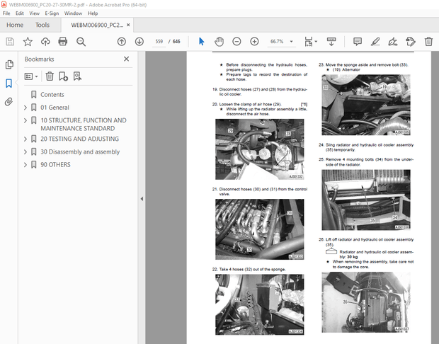Delete the selected bookmark

(x=50, y=76)
